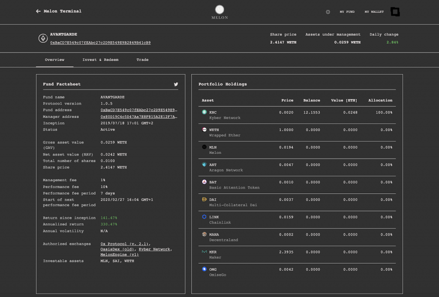
Task: Click the ANT Aragon Network token icon
Action: [x=204, y=164]
